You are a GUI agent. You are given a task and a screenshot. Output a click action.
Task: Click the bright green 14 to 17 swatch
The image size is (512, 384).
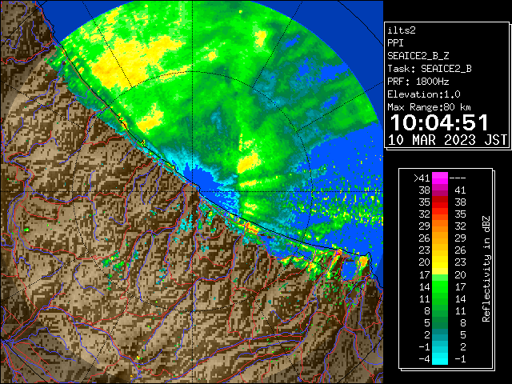point(440,286)
